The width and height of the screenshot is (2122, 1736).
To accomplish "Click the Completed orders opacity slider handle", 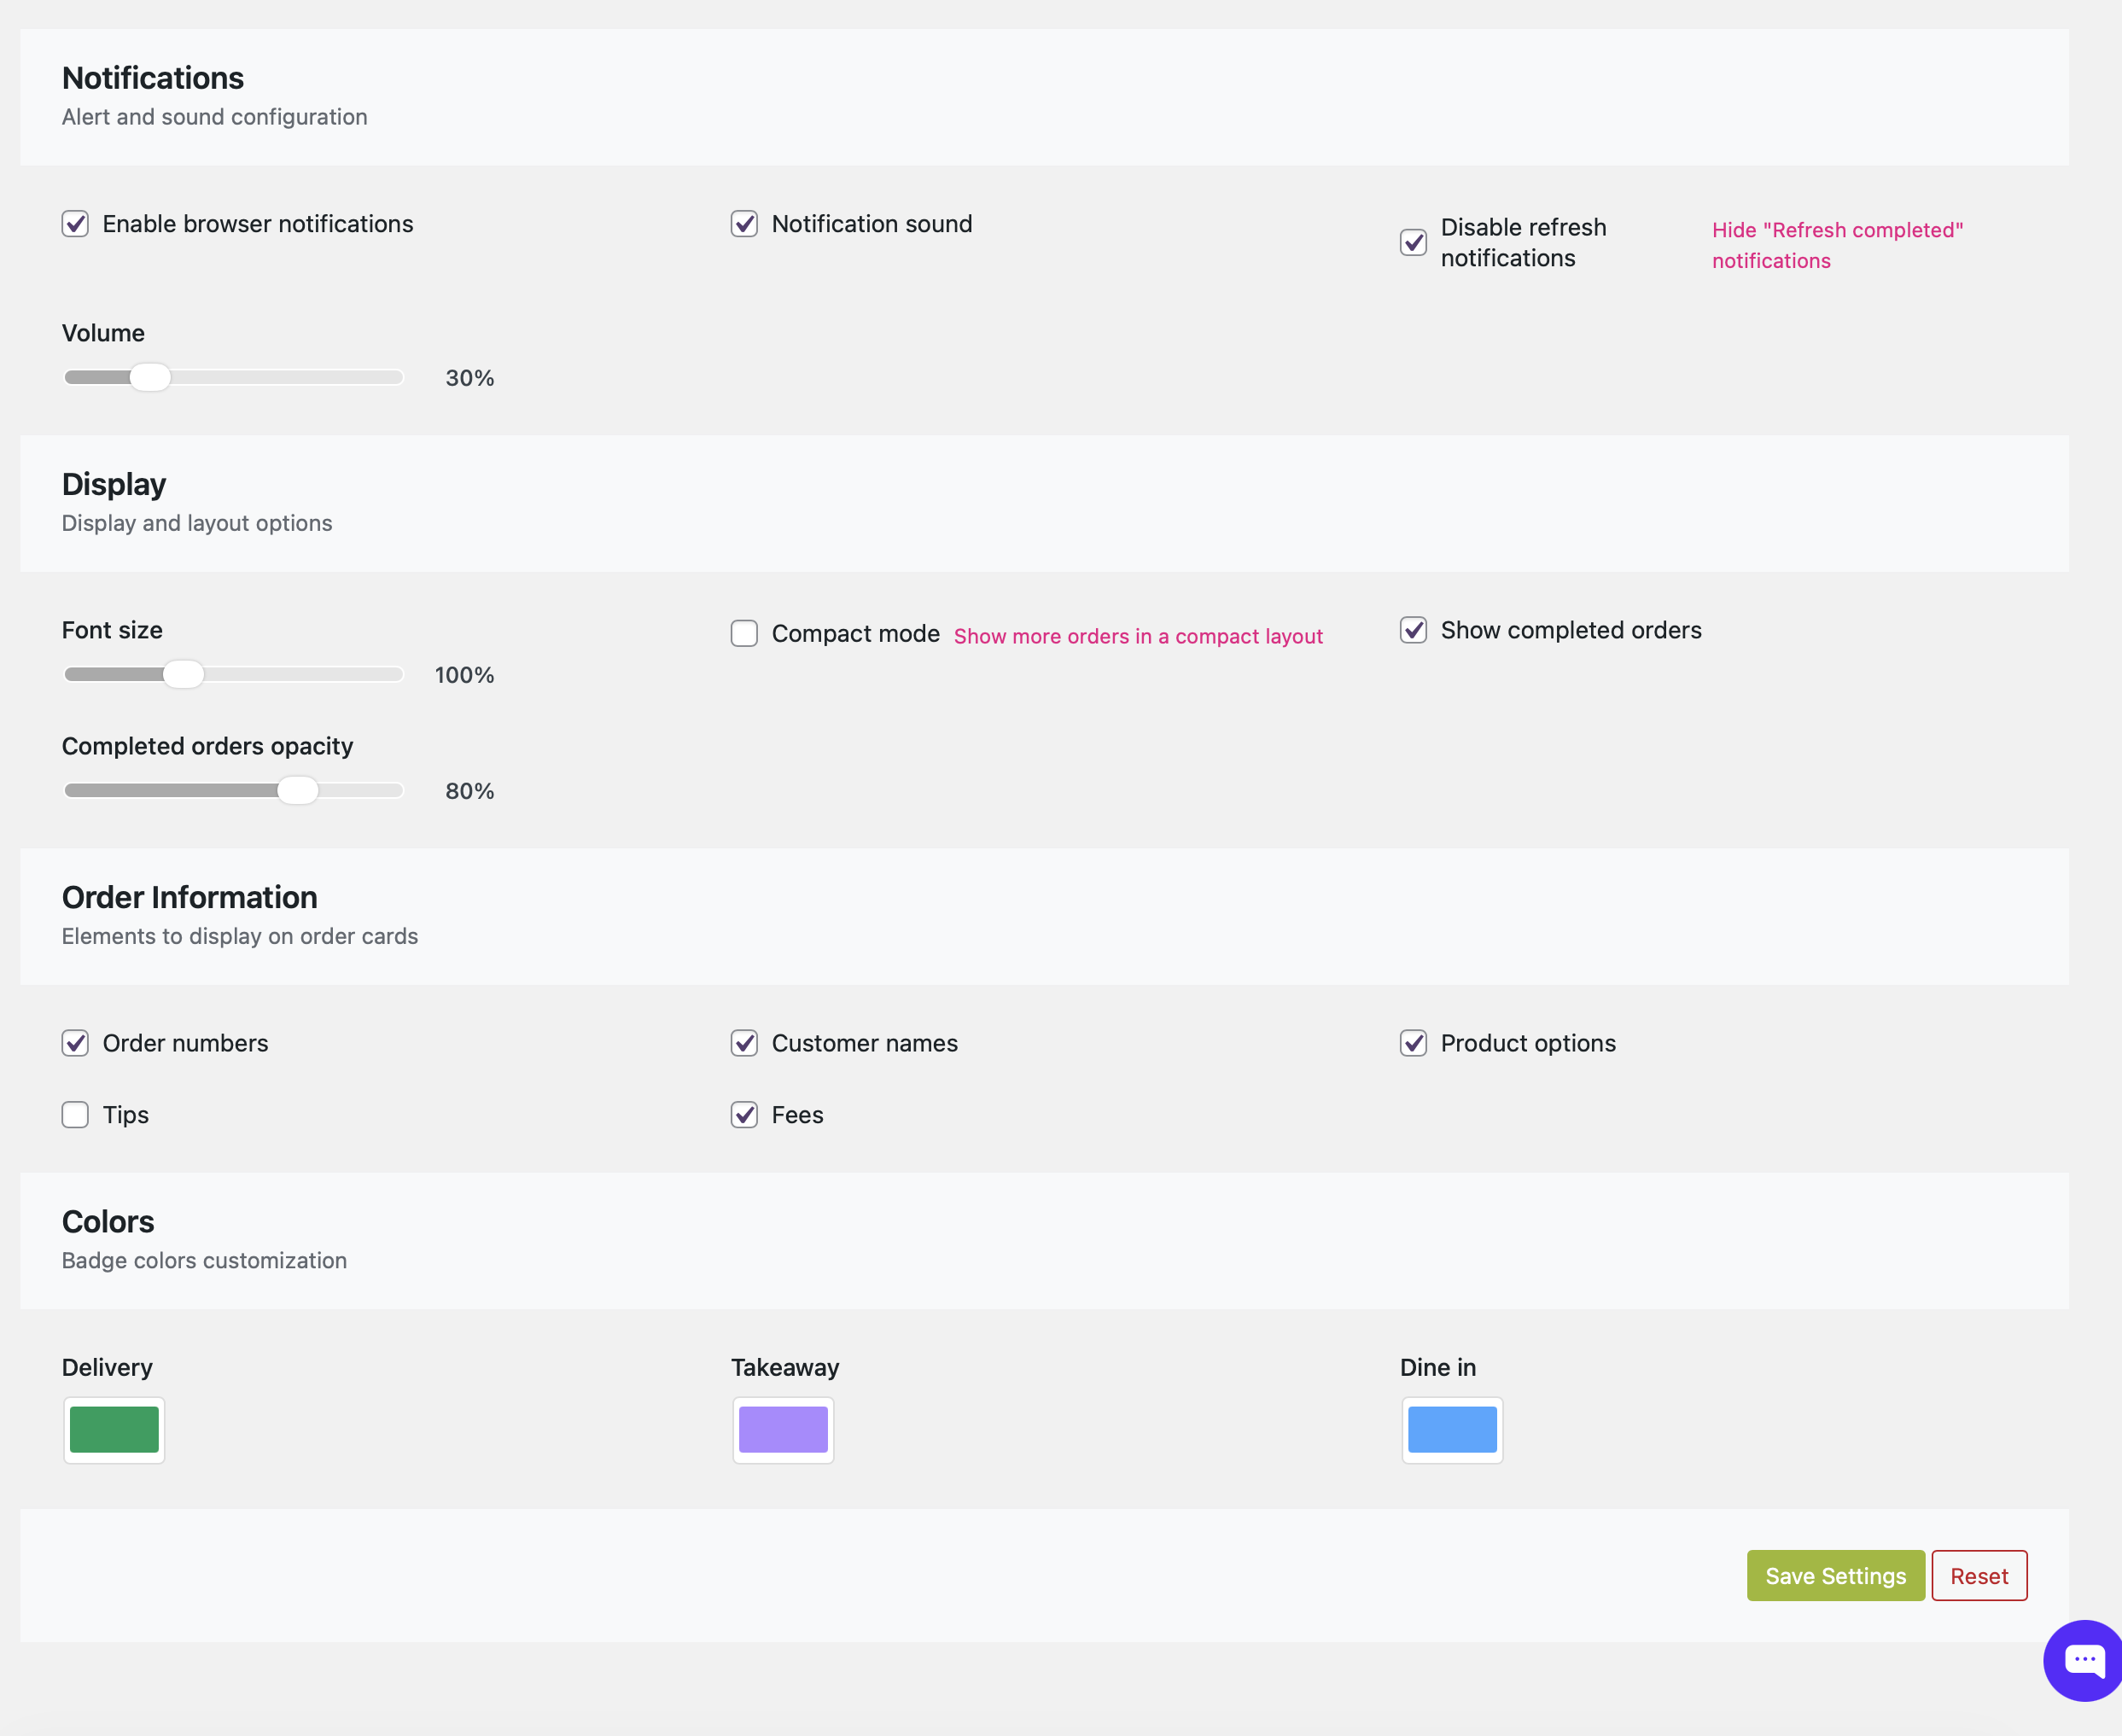I will pyautogui.click(x=297, y=791).
